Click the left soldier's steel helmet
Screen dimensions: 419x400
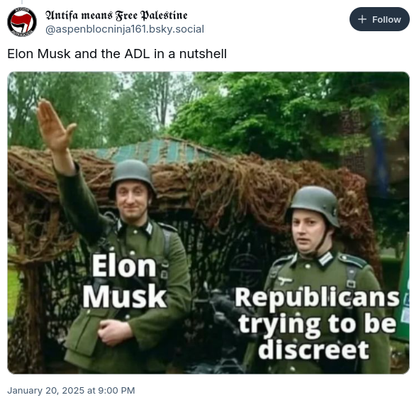point(132,175)
